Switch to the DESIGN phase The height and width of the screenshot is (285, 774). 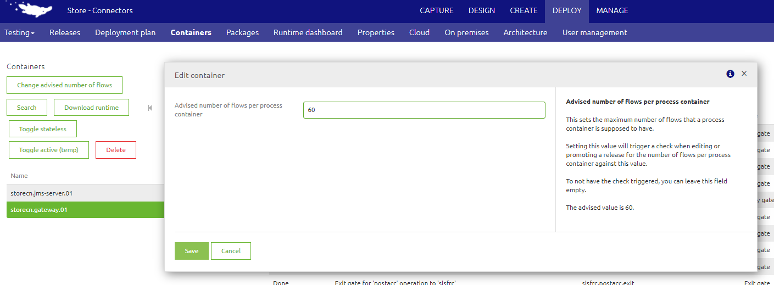482,10
